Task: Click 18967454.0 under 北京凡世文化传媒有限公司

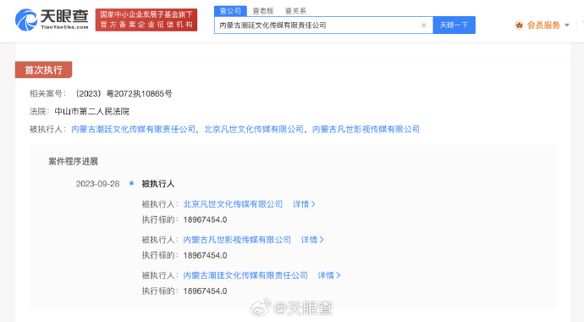Action: [205, 219]
